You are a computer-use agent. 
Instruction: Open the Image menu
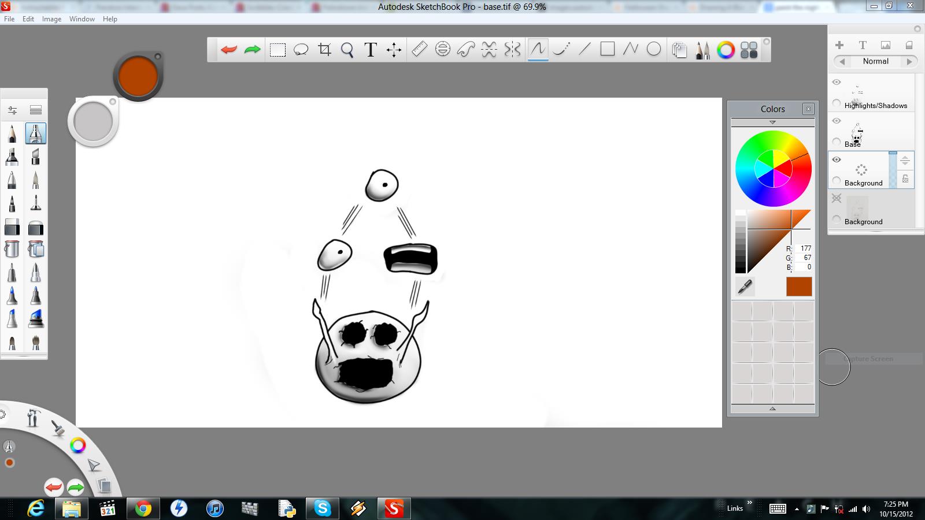click(51, 19)
